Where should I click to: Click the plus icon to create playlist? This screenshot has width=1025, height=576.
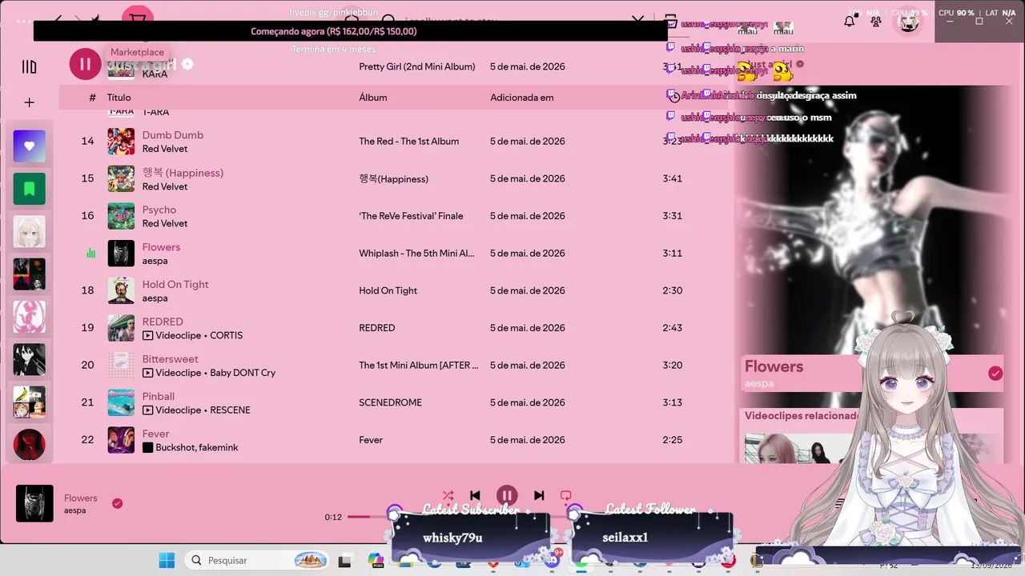[x=30, y=102]
